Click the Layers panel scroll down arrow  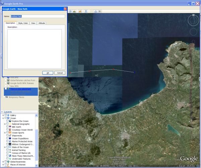pos(36,166)
